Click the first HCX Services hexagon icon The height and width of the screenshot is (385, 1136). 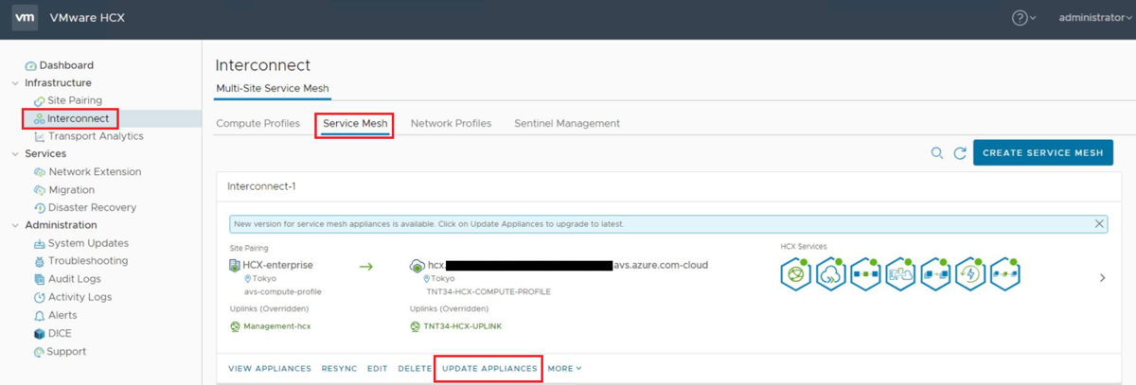pos(795,274)
